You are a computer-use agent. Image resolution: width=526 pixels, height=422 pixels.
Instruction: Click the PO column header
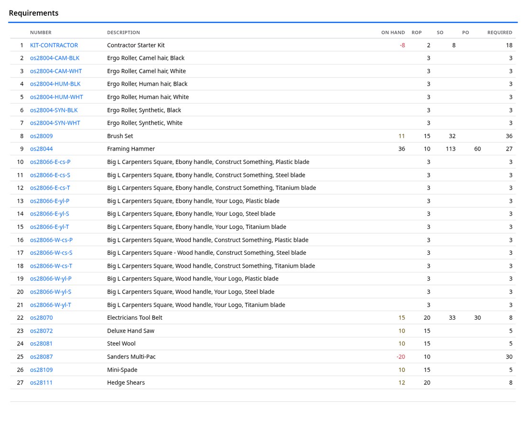466,32
